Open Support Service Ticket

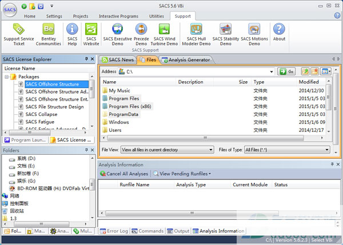pos(19,34)
